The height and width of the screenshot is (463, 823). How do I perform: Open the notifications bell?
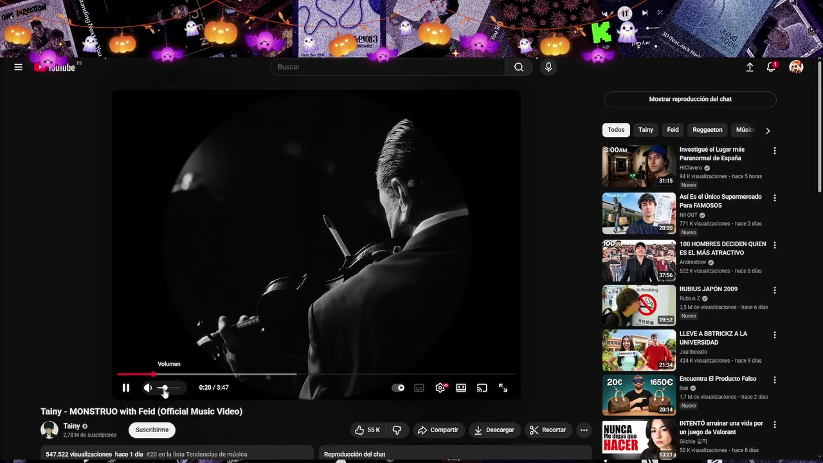pos(771,67)
